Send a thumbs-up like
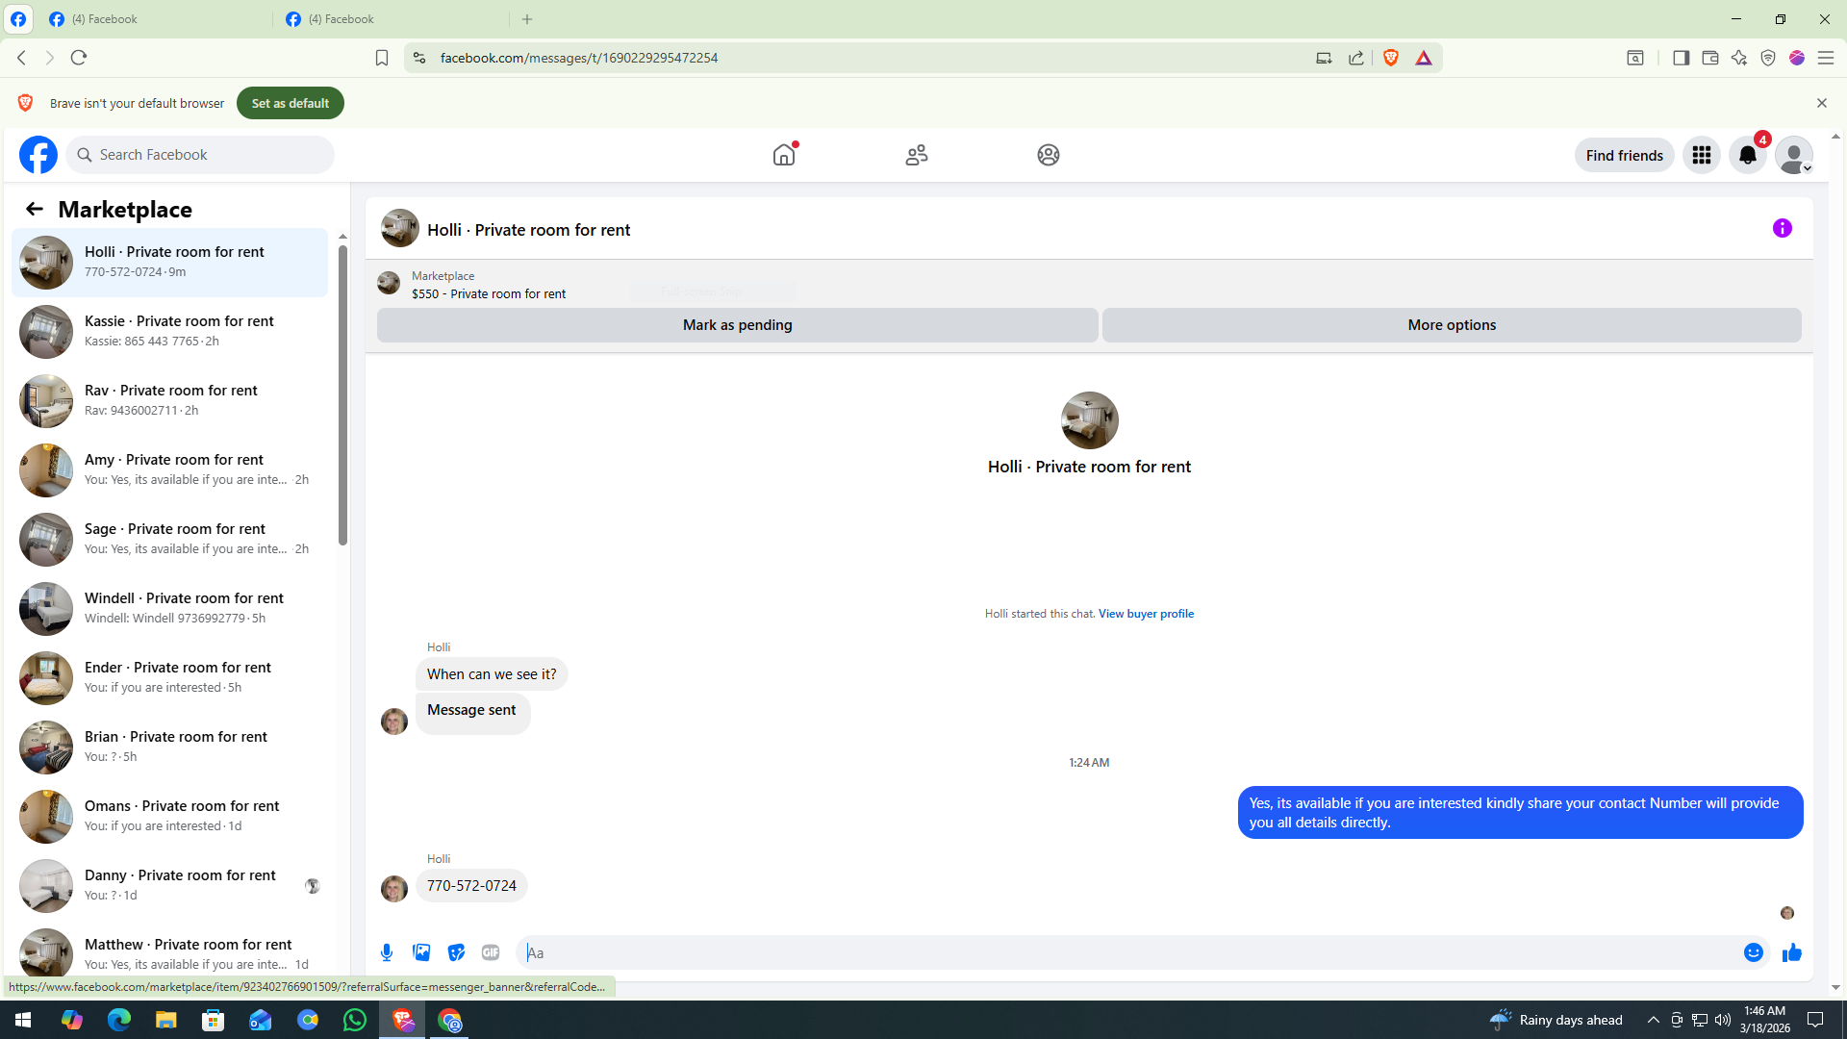Viewport: 1847px width, 1039px height. 1791,952
